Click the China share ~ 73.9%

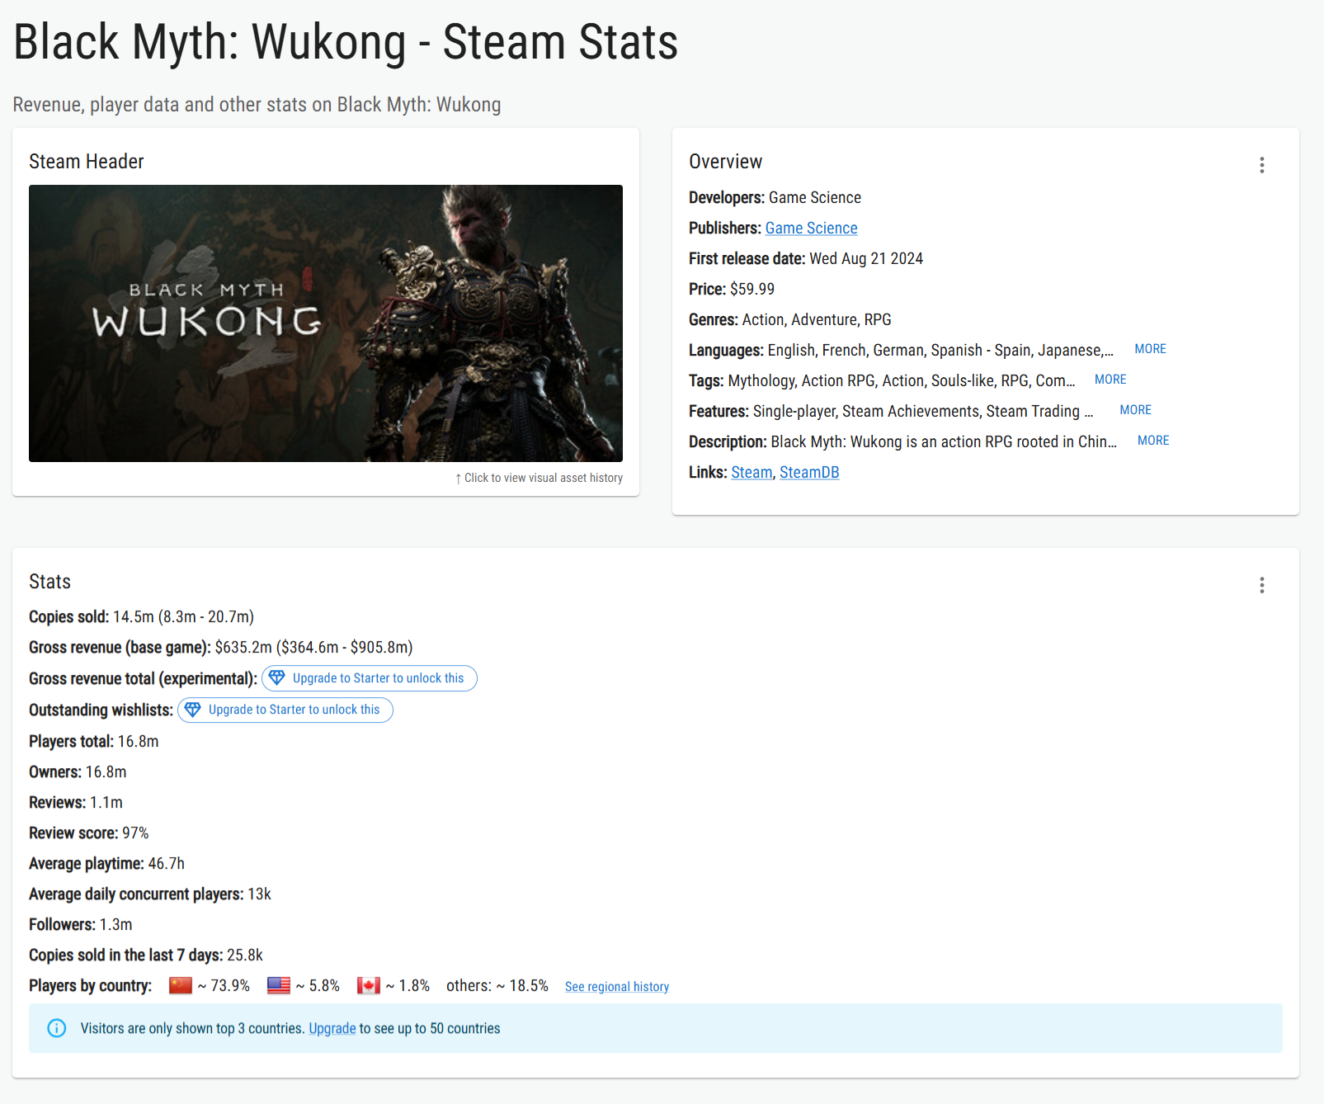(224, 986)
